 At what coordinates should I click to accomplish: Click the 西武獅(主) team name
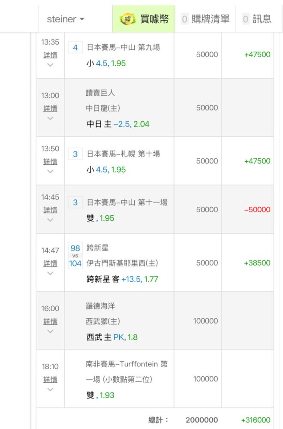click(x=103, y=321)
